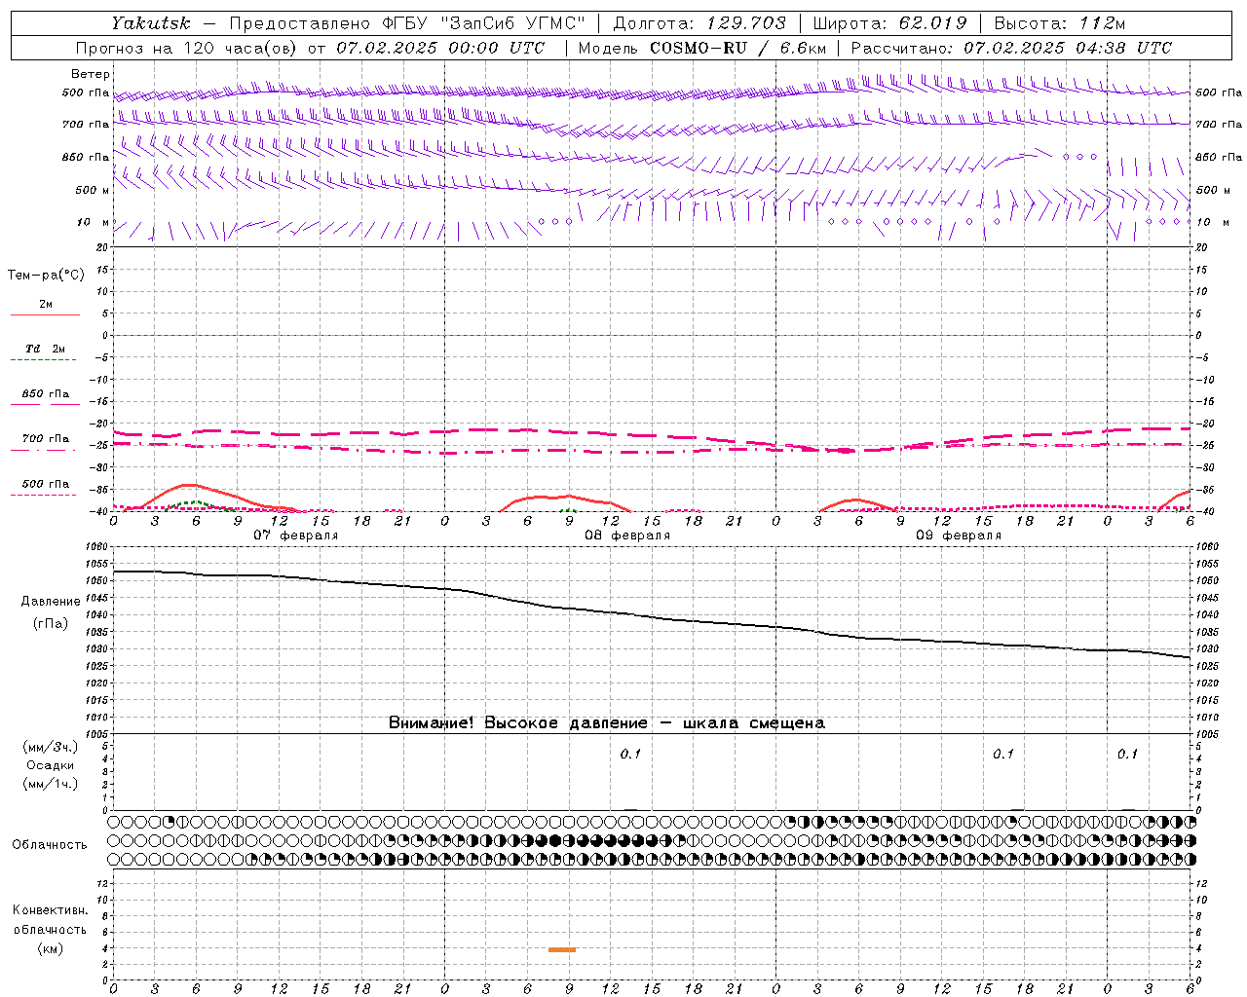Click left-axis "1060" pressure scale value
The image size is (1247, 997).
98,547
